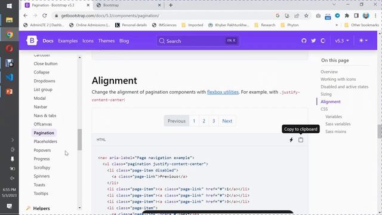
Task: Open Dropdowns docs in sidebar
Action: tap(44, 81)
